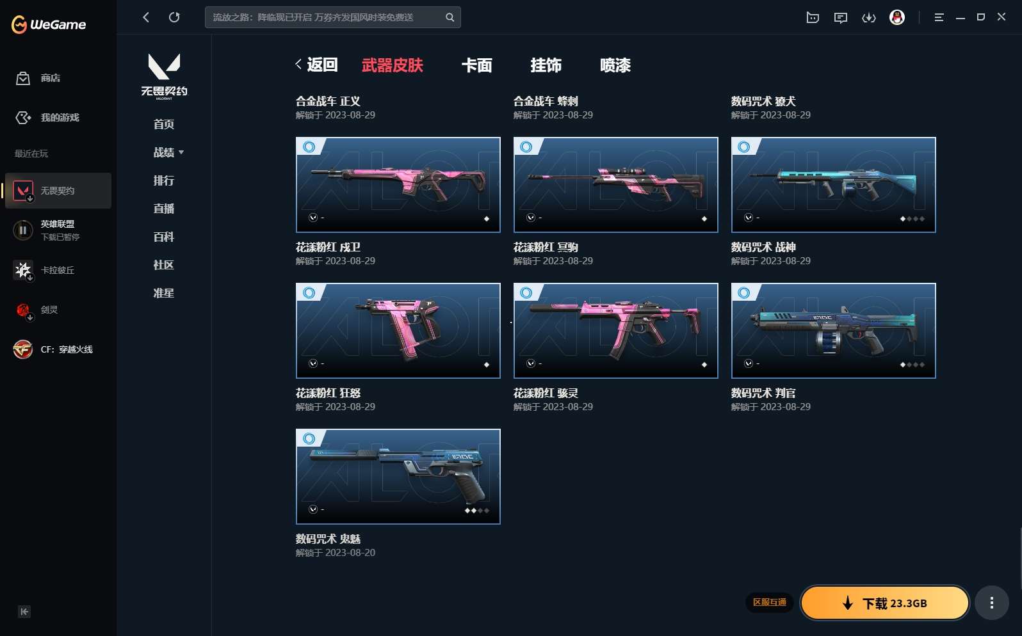The image size is (1022, 636).
Task: Open the download manager icon
Action: tap(869, 17)
